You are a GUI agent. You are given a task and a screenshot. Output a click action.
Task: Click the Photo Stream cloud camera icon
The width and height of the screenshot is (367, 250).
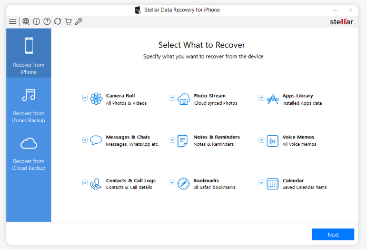click(184, 99)
